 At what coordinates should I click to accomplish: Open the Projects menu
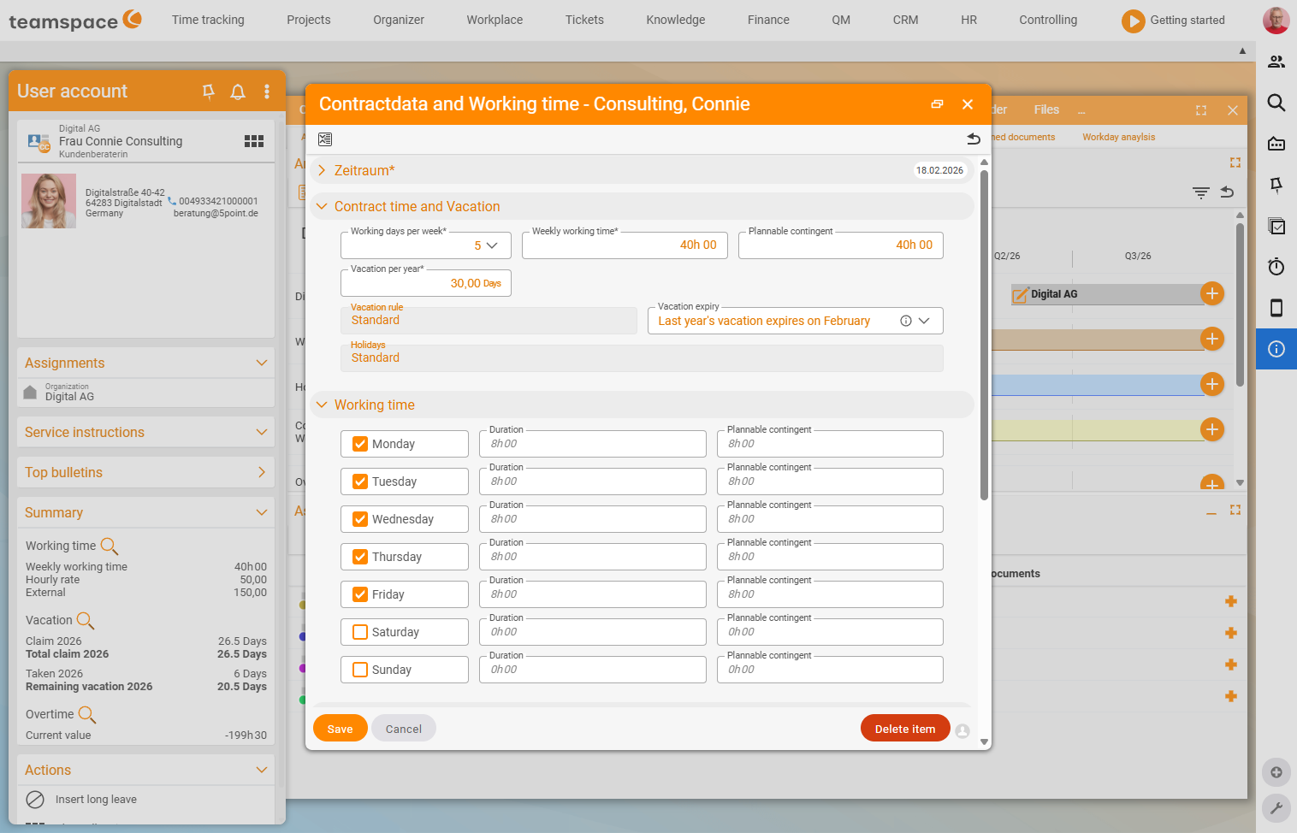[309, 20]
